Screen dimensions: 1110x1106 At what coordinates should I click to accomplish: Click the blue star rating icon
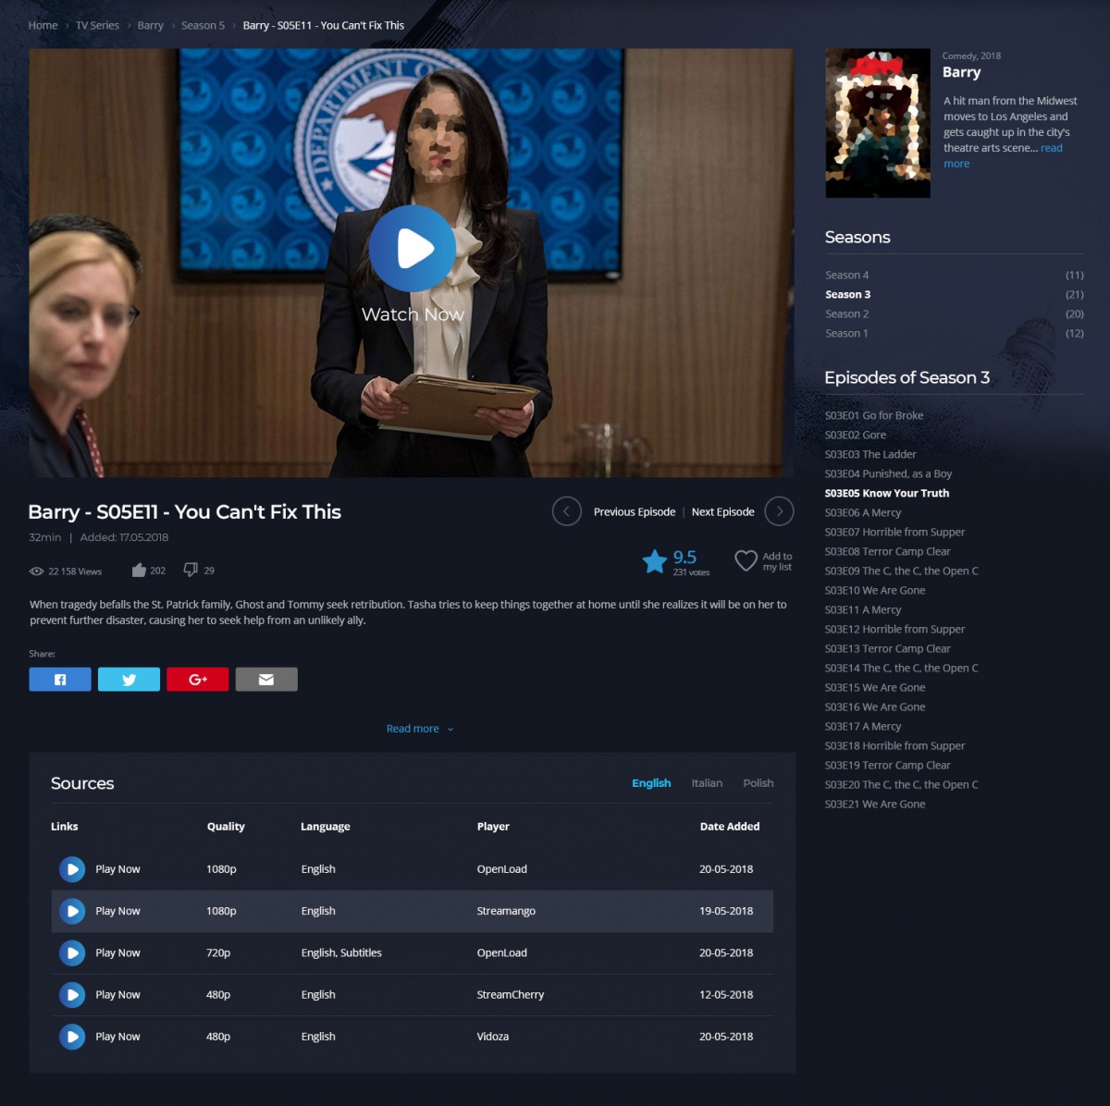tap(655, 561)
